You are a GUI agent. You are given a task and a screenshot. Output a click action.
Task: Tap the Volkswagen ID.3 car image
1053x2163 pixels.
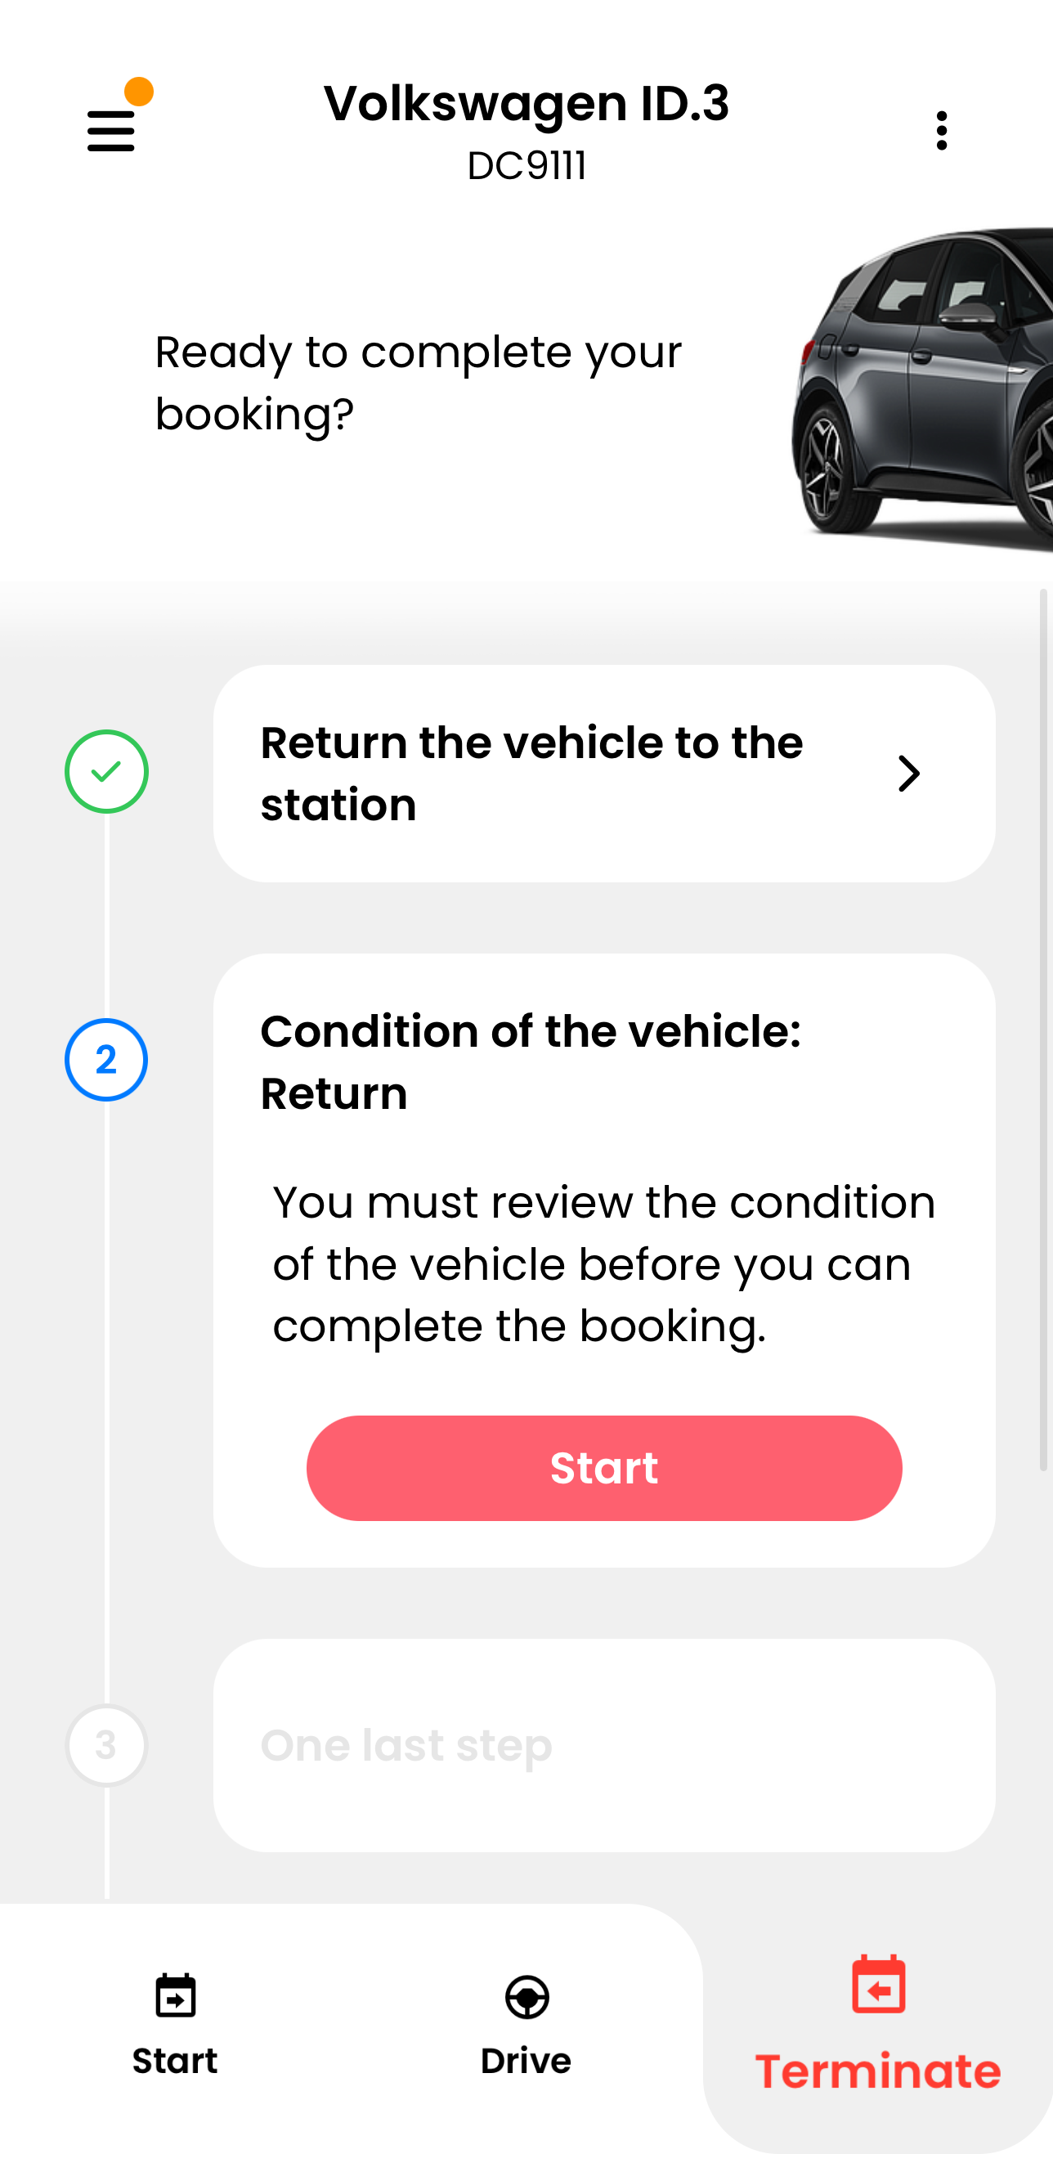pyautogui.click(x=921, y=388)
